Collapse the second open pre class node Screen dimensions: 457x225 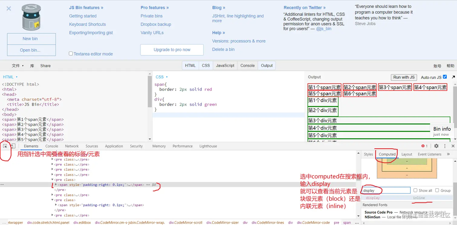click(x=53, y=200)
